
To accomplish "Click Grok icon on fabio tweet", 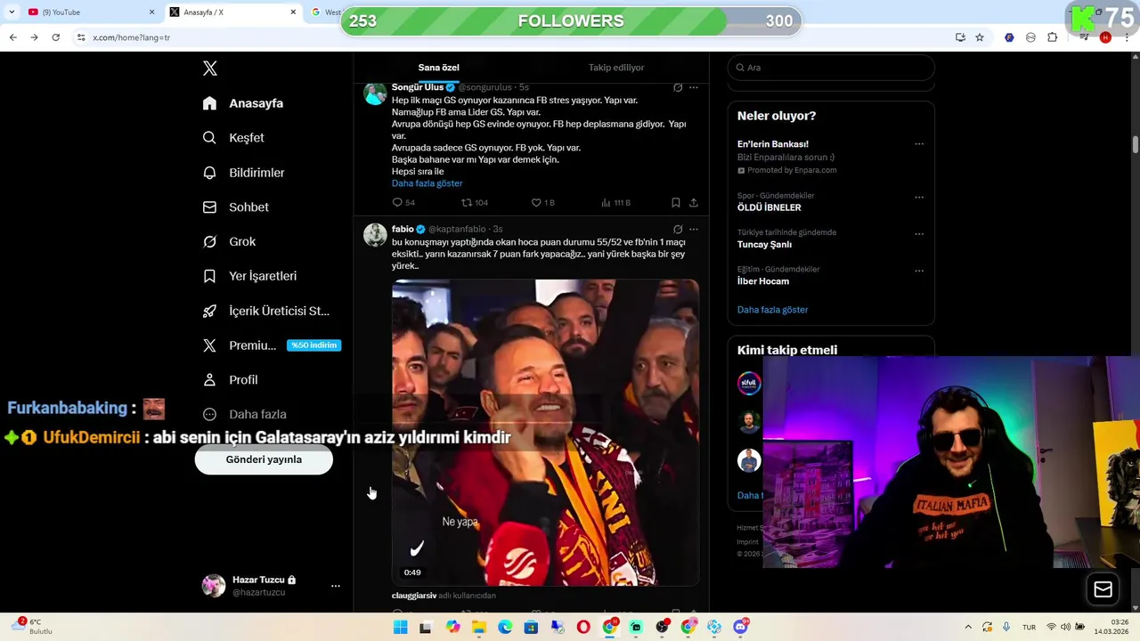I will pos(678,229).
